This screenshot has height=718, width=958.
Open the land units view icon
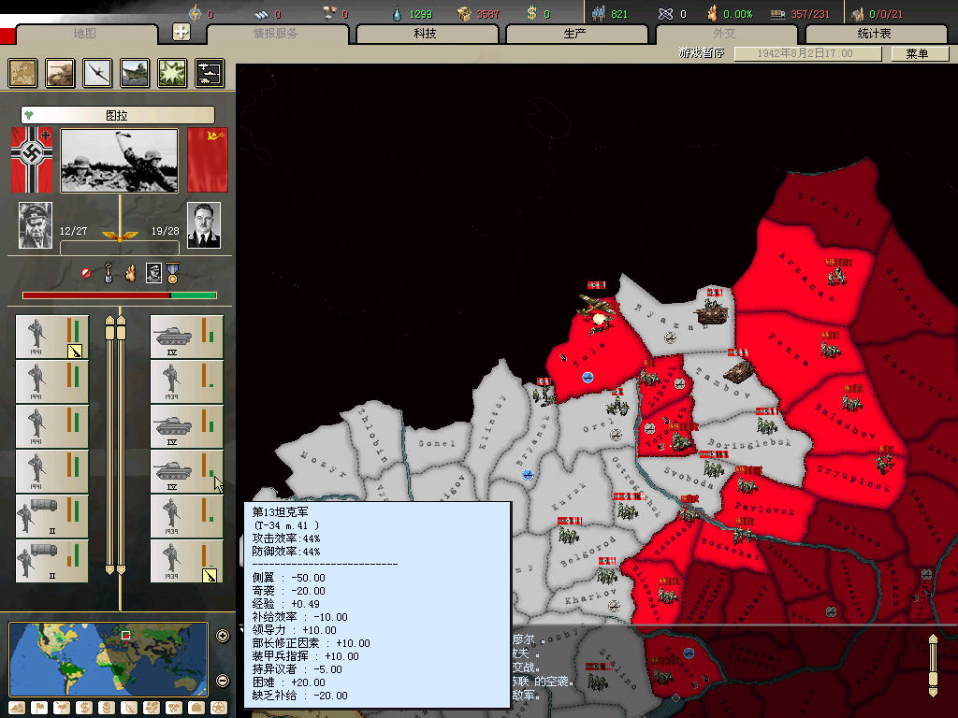[60, 73]
